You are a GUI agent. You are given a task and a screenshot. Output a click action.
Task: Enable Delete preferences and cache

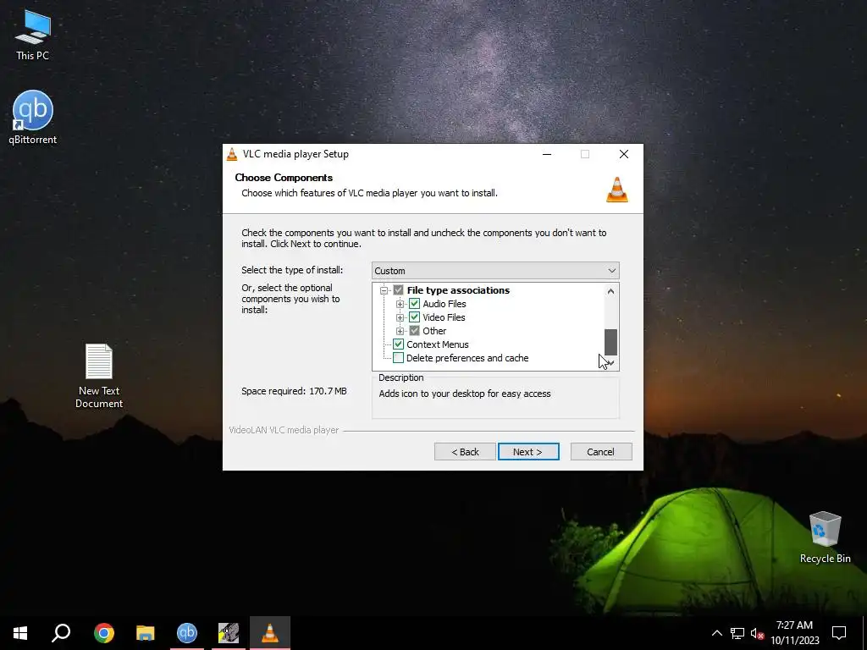pos(398,358)
